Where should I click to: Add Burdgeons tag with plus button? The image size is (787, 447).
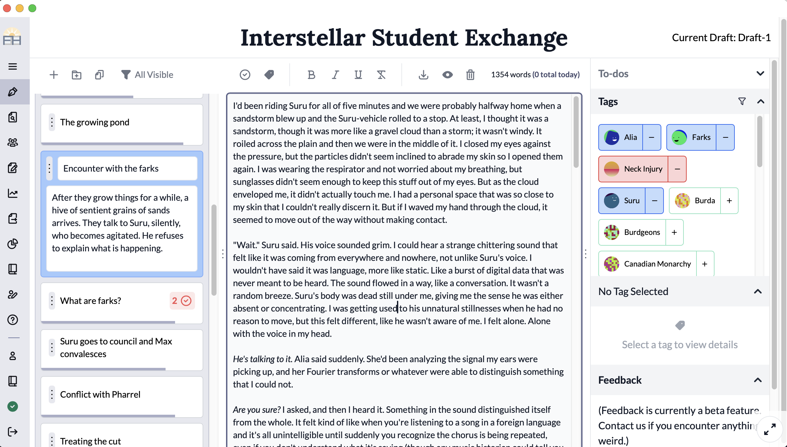675,232
